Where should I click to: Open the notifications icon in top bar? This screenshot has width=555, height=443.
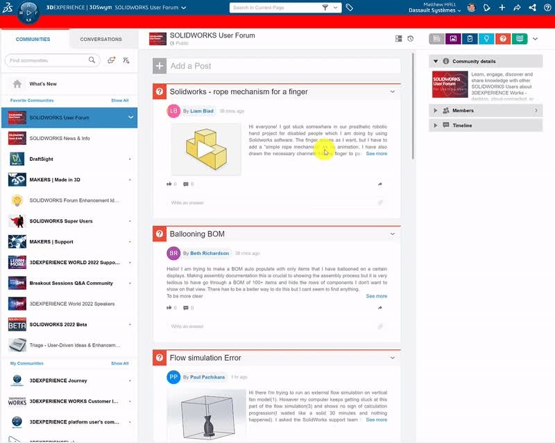pos(487,8)
